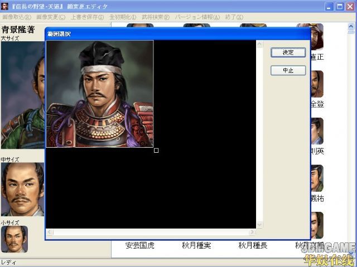Confirm selection with the 決定 button
Screen dimensions: 357x267
click(x=288, y=52)
